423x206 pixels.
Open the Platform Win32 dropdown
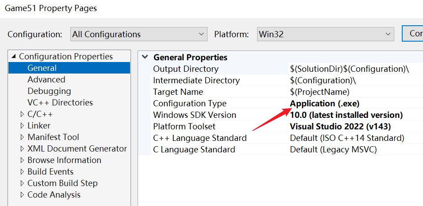pyautogui.click(x=325, y=34)
